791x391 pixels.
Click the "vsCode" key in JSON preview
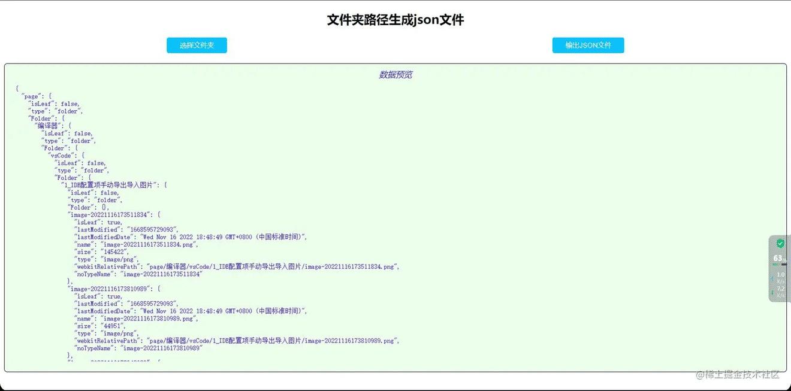click(x=62, y=156)
